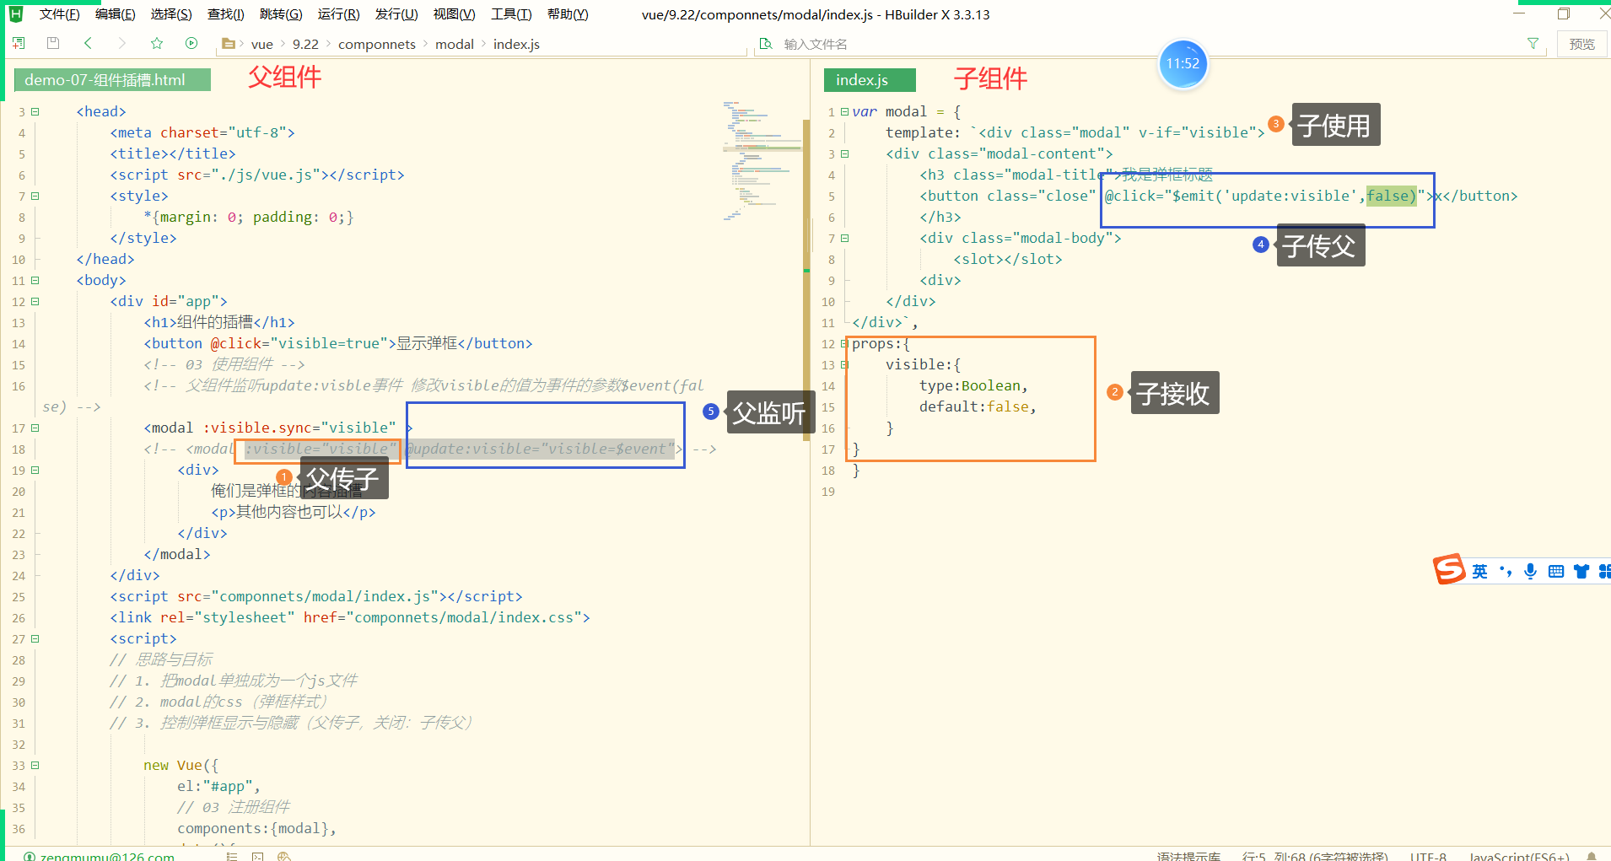
Task: Click the code minimap in left editor
Action: pos(762,160)
